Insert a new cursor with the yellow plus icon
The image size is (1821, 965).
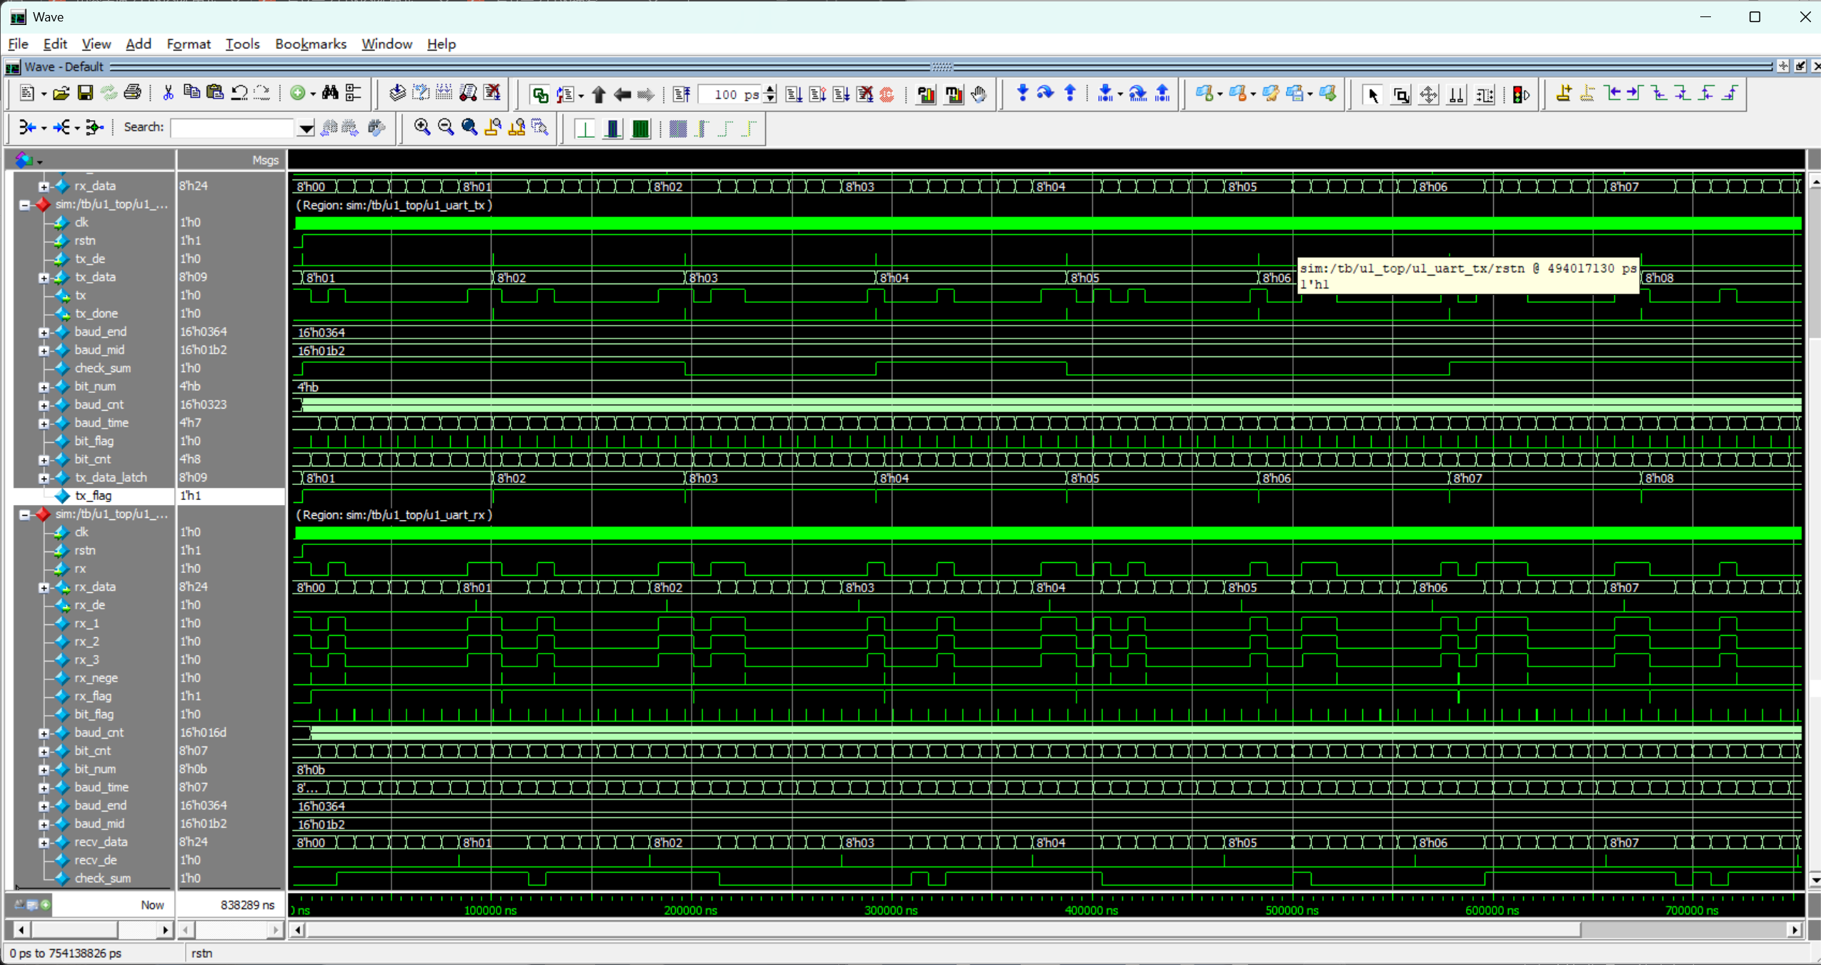click(1564, 94)
